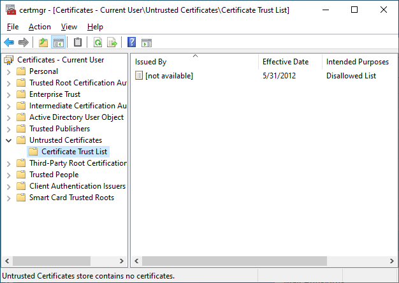The width and height of the screenshot is (399, 283).
Task: Click the Forward arrow toolbar icon
Action: [24, 43]
